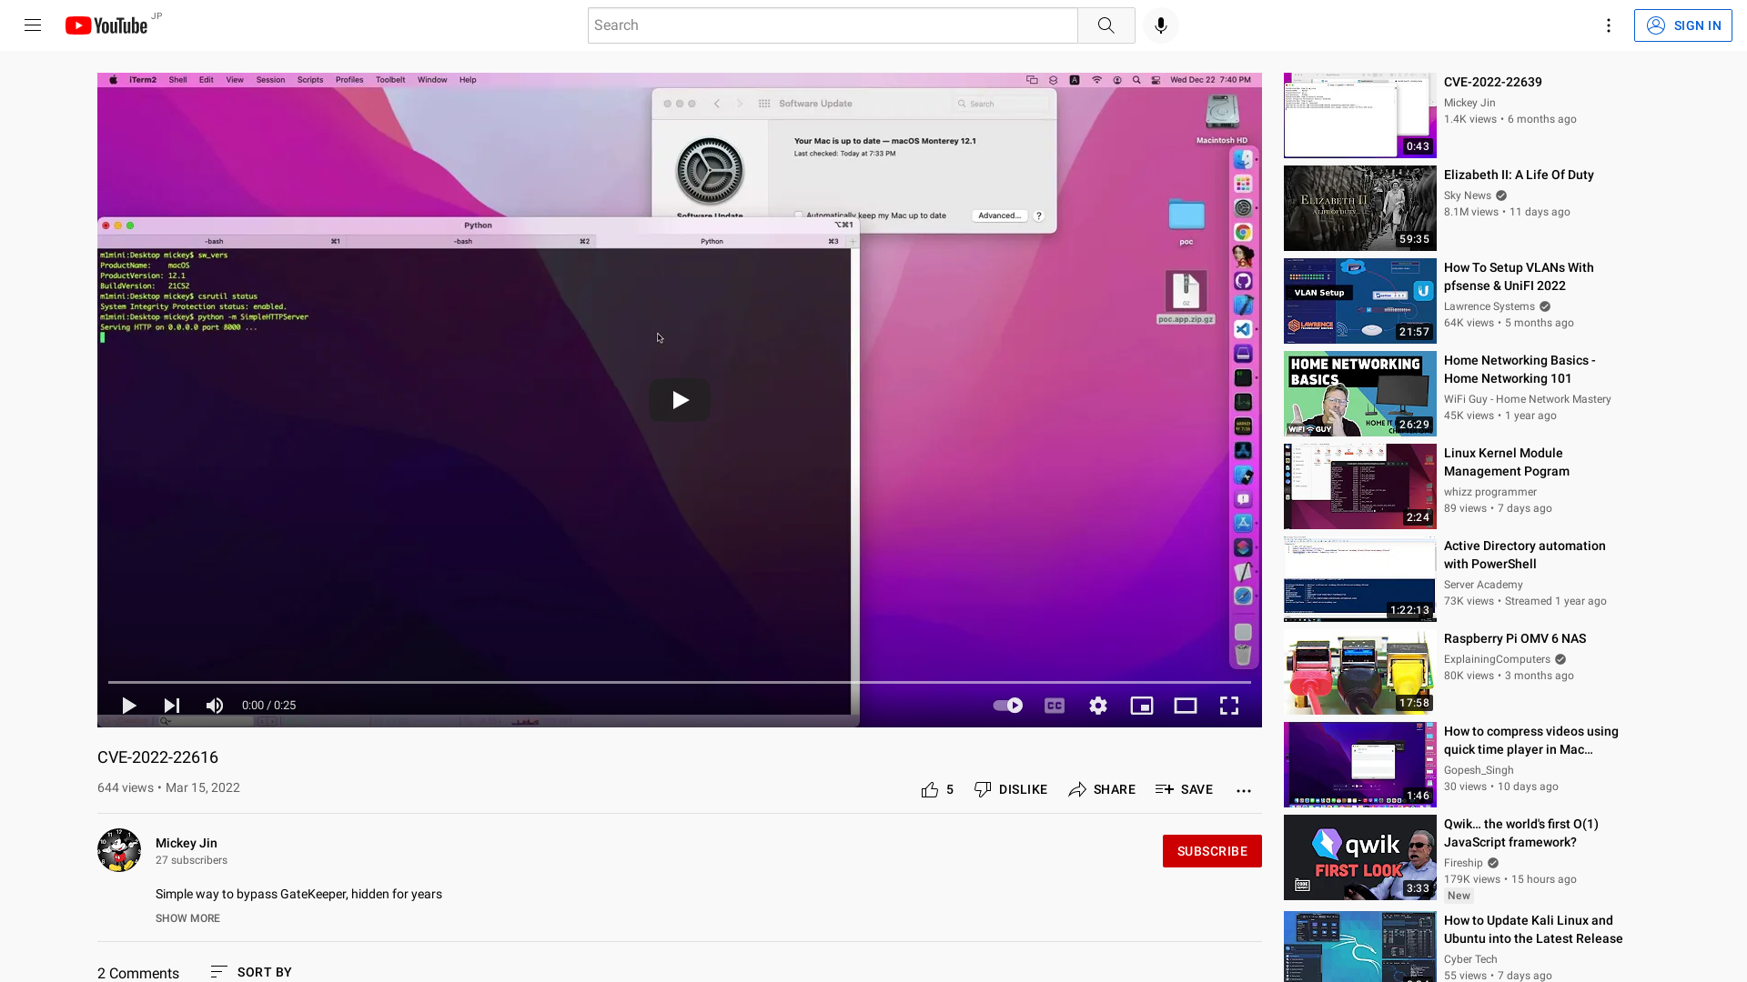The height and width of the screenshot is (982, 1747).
Task: Switch to theater mode
Action: point(1185,706)
